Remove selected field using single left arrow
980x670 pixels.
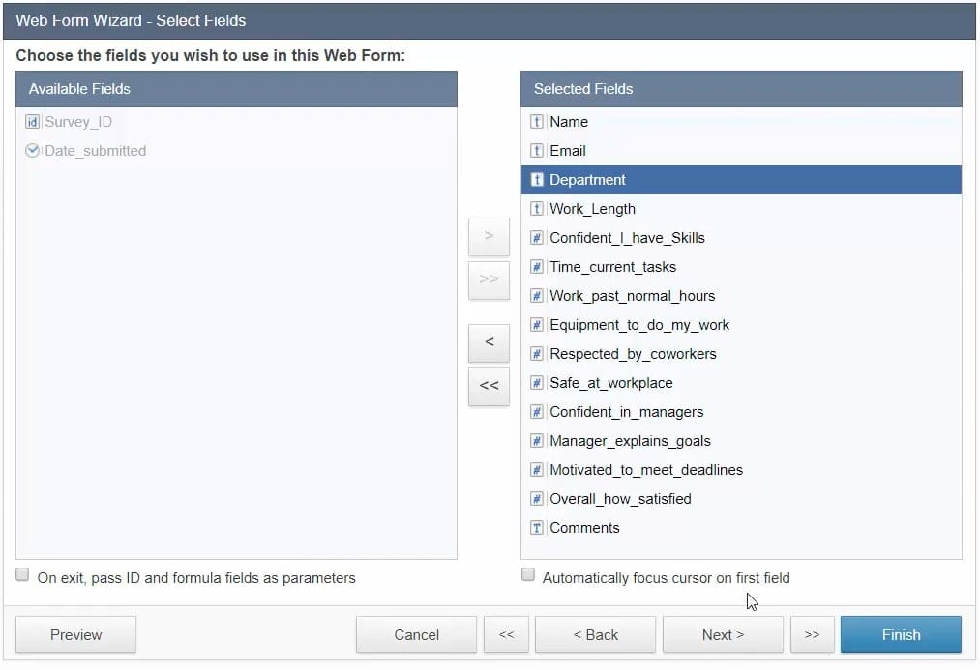tap(489, 342)
